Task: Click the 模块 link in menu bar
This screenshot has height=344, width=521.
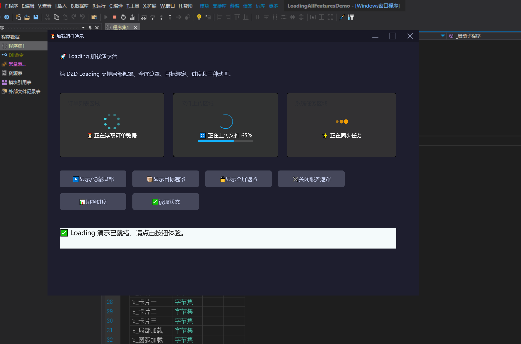Action: coord(204,6)
